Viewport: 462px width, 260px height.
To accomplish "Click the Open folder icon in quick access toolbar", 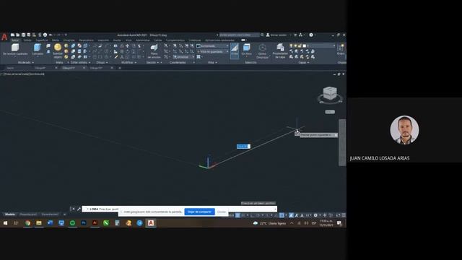I will [x=17, y=35].
